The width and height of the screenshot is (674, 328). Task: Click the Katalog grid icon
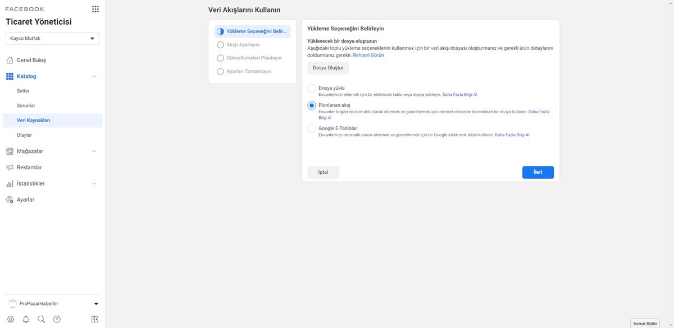click(x=10, y=76)
